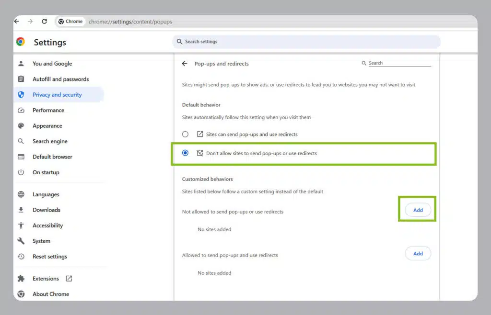Click the magnifier icon in the site Search field

(364, 63)
